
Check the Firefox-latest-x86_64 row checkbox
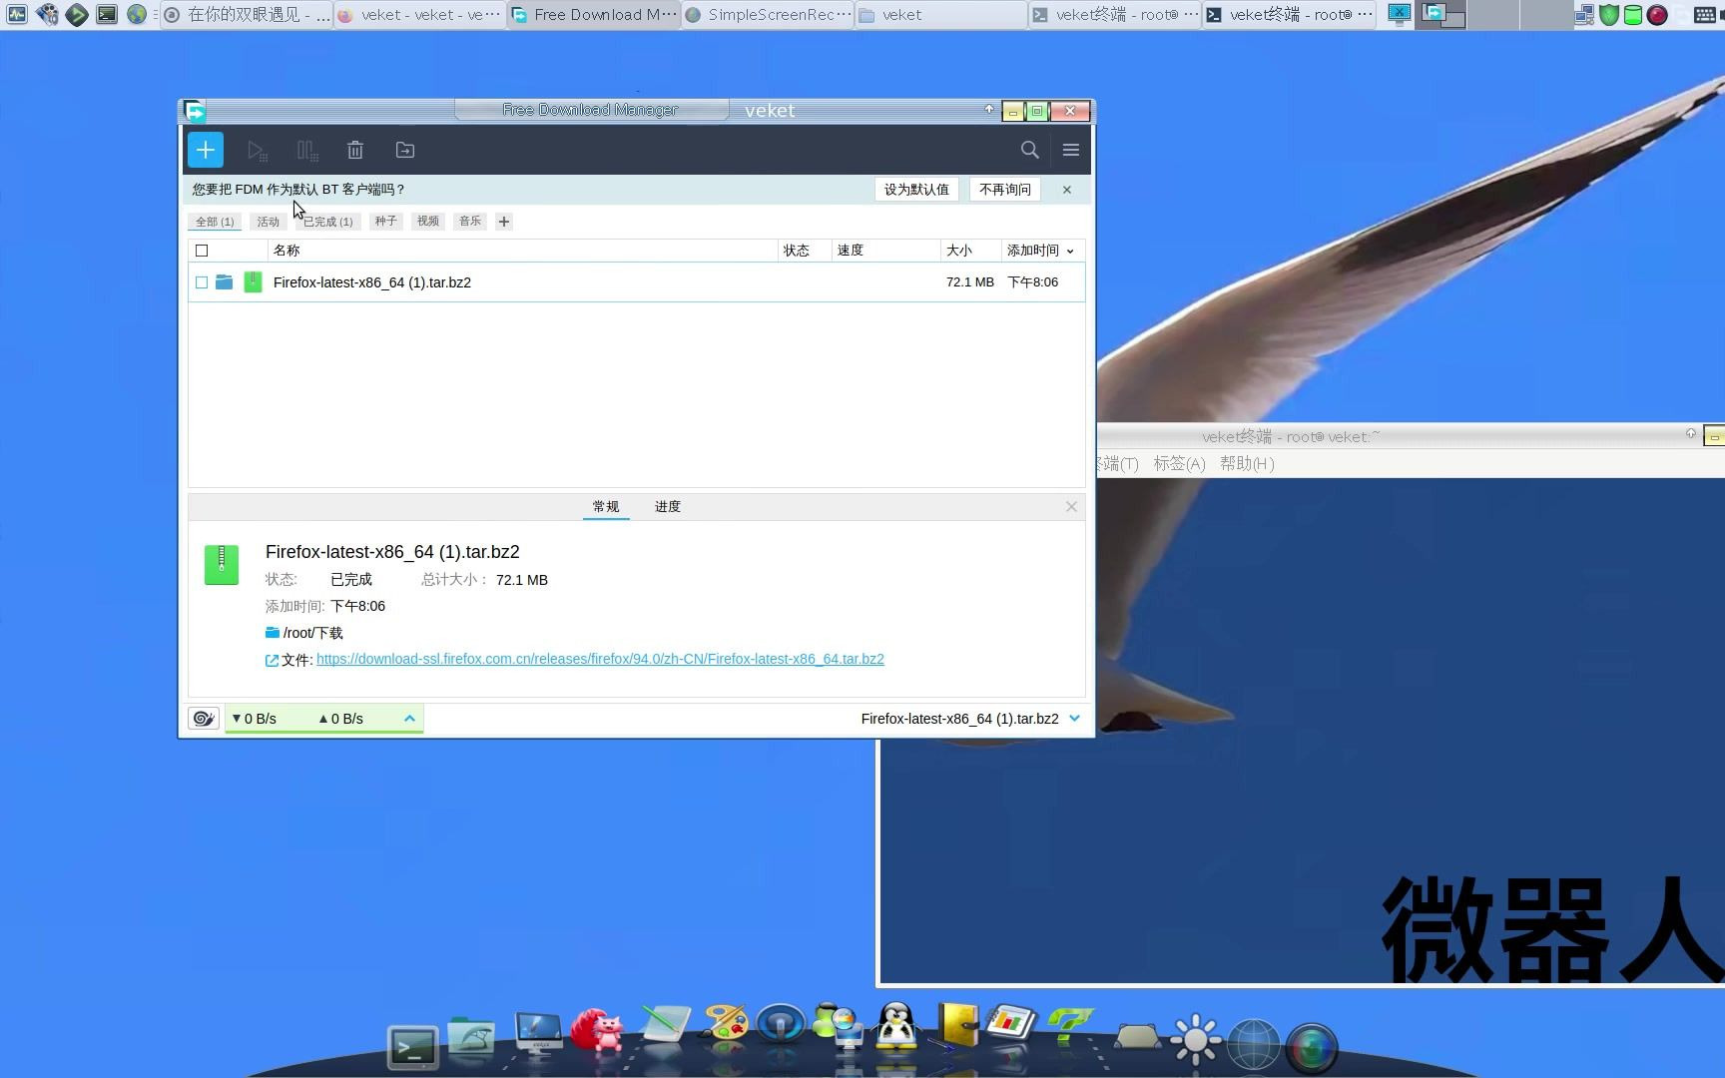click(202, 282)
